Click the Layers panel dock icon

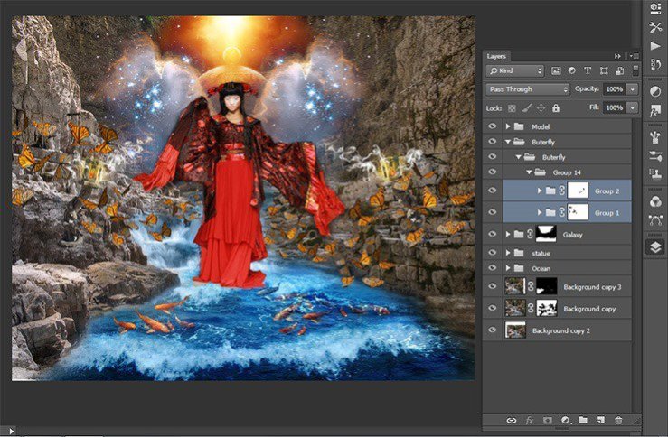655,247
